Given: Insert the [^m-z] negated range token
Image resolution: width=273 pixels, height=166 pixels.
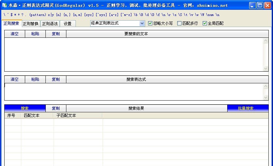Looking at the screenshot, I should 126,15.
